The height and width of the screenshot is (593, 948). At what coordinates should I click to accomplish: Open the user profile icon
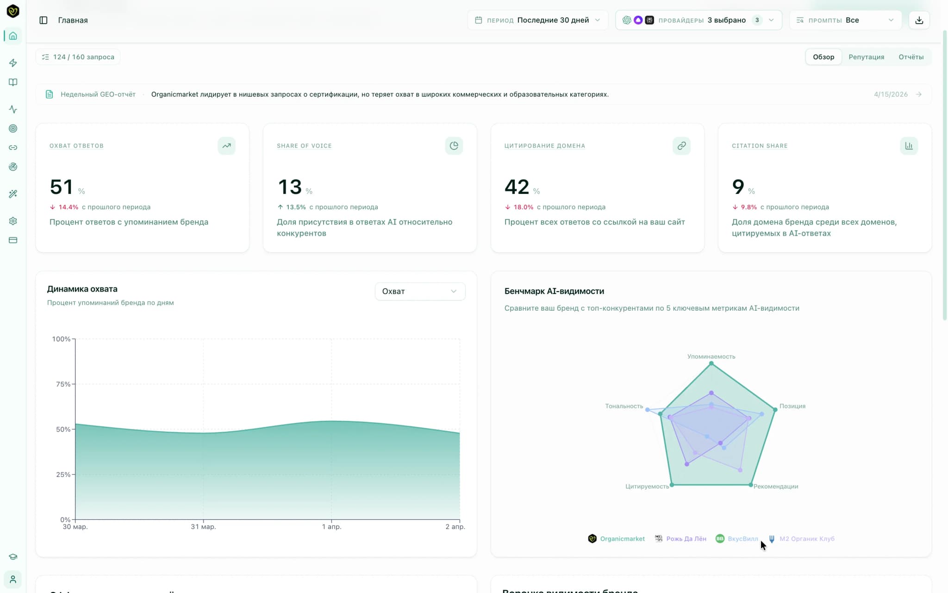point(13,579)
